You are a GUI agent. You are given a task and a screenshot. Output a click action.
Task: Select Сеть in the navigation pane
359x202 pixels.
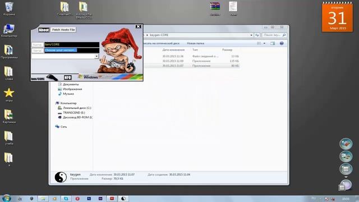coord(61,127)
